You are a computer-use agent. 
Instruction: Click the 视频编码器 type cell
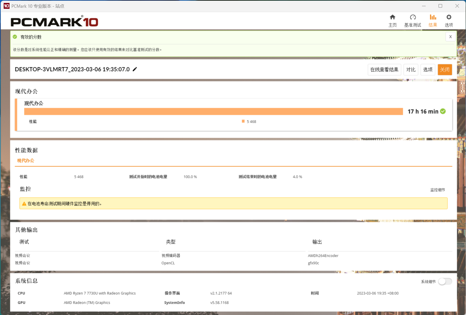tap(171, 256)
